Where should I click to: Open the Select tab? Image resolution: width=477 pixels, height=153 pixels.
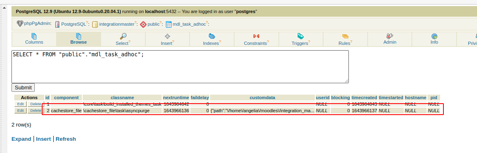123,39
